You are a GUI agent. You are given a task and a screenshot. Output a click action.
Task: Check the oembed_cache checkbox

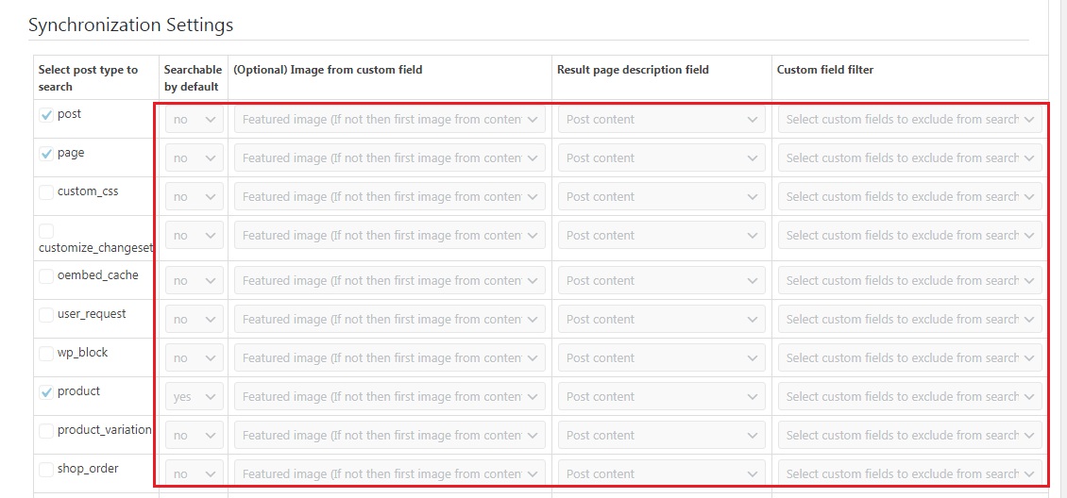46,276
